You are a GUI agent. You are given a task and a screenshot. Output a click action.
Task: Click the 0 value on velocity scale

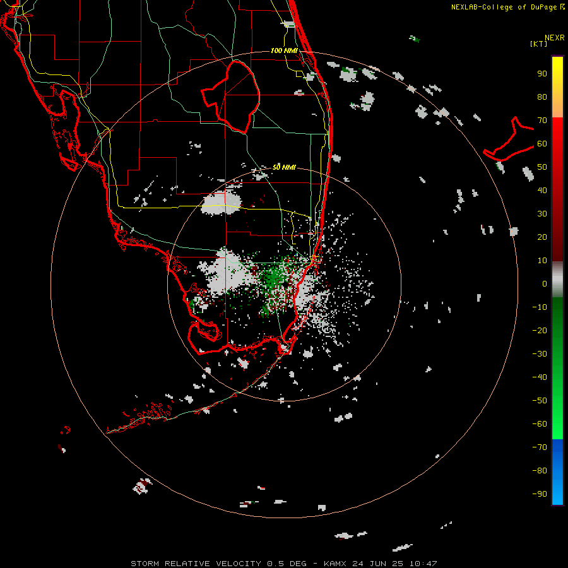[545, 283]
